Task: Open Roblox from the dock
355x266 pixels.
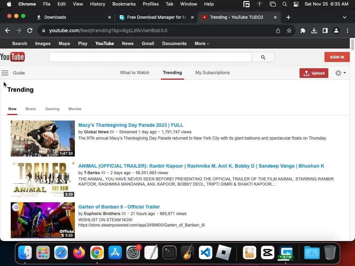Action: pos(224,252)
